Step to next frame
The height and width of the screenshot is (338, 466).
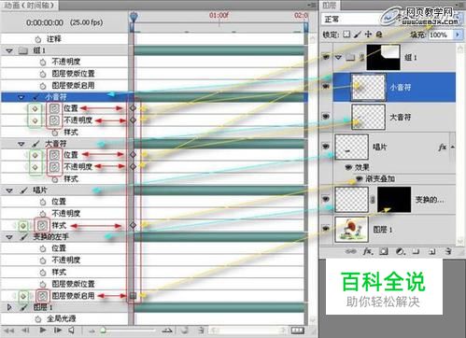pos(58,331)
